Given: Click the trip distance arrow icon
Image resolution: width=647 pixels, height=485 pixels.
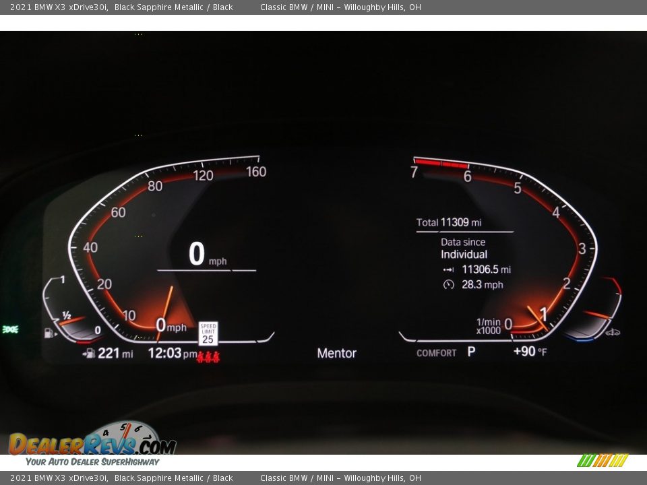Looking at the screenshot, I should click(449, 269).
